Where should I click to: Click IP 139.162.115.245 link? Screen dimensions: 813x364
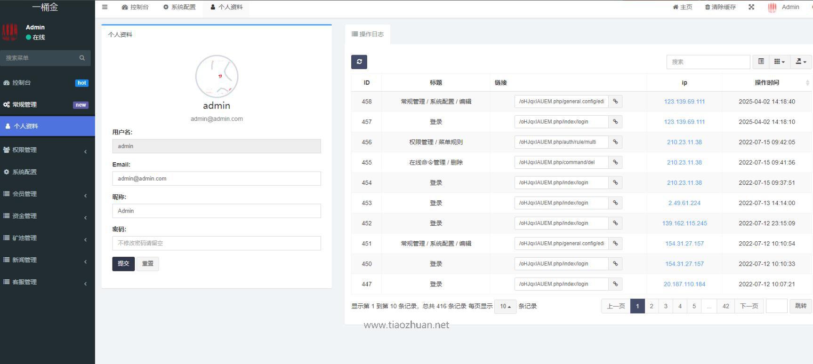coord(684,223)
